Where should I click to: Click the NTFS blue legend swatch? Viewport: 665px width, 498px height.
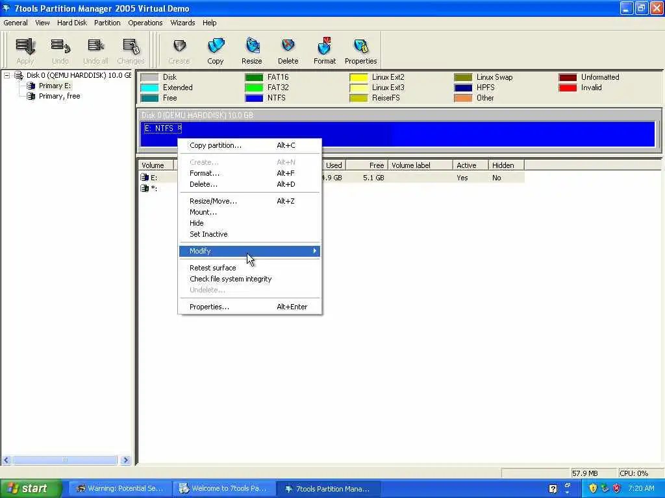tap(254, 99)
